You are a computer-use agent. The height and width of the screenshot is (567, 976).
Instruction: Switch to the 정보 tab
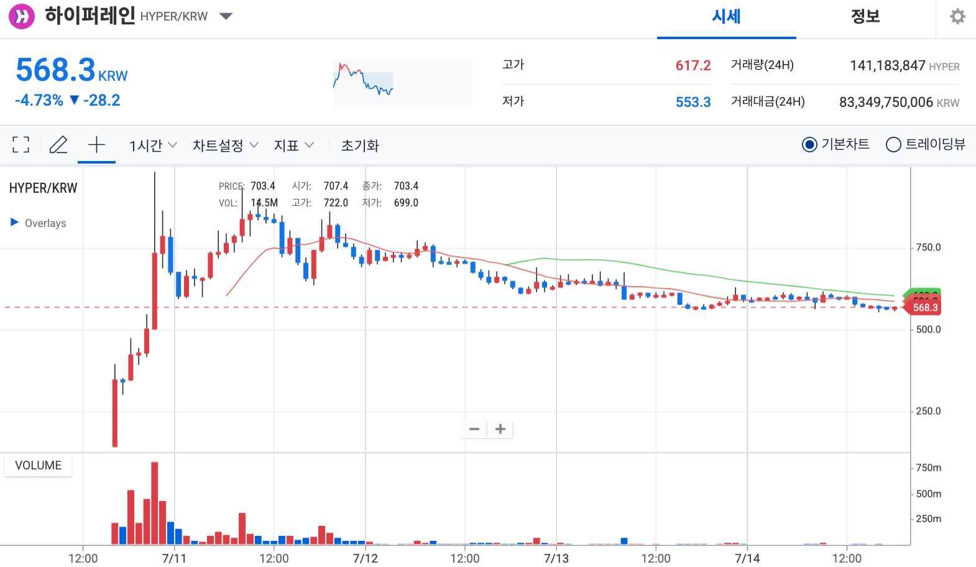865,17
